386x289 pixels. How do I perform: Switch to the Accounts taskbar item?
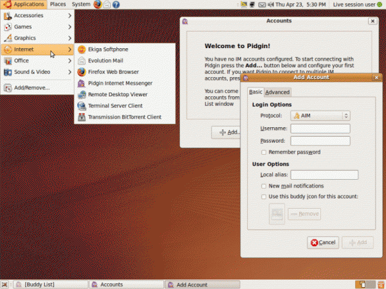[127, 285]
